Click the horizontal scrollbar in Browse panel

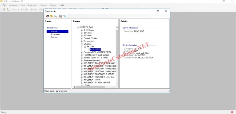[x=90, y=87]
